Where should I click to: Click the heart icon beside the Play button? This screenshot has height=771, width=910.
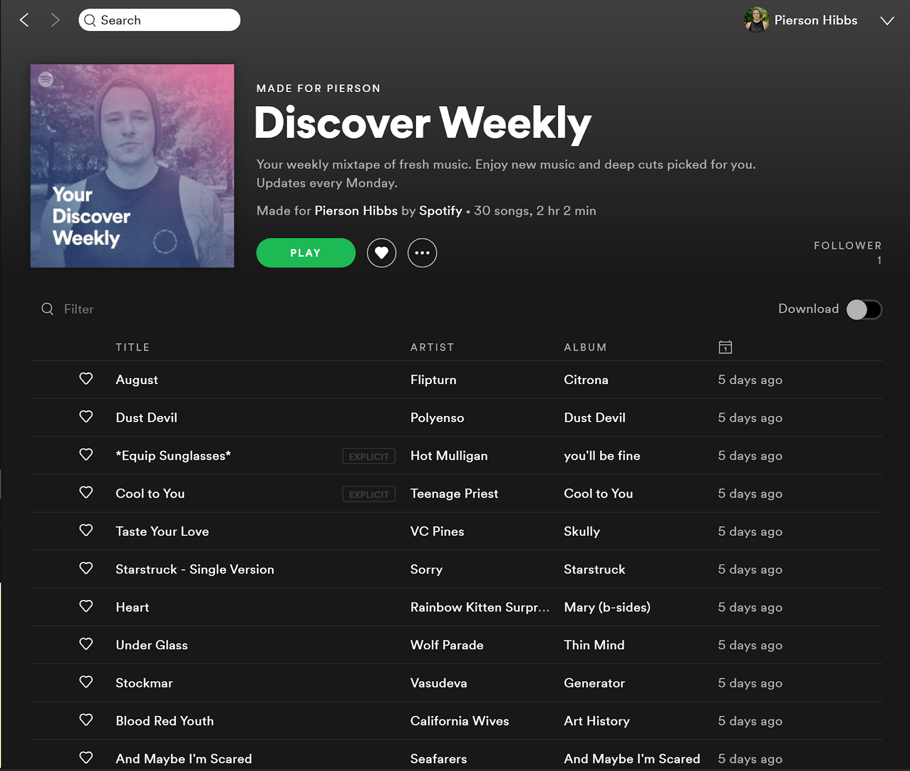[382, 253]
